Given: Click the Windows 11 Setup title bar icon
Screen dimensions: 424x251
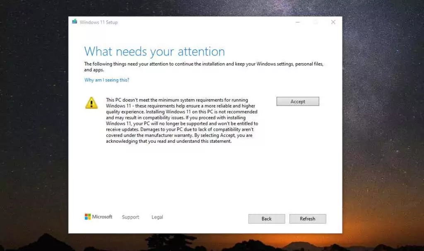Looking at the screenshot, I should pos(75,22).
